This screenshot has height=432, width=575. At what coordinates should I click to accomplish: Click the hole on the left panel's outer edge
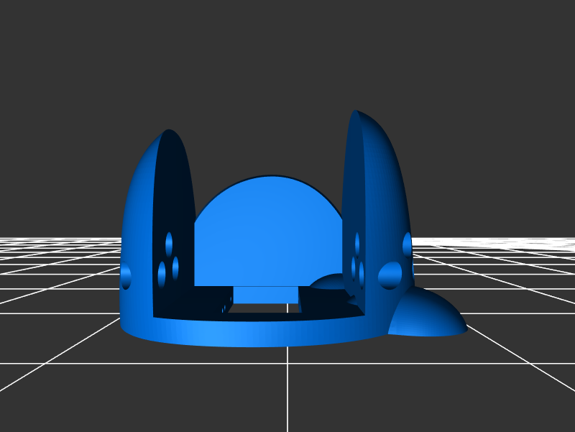point(126,275)
